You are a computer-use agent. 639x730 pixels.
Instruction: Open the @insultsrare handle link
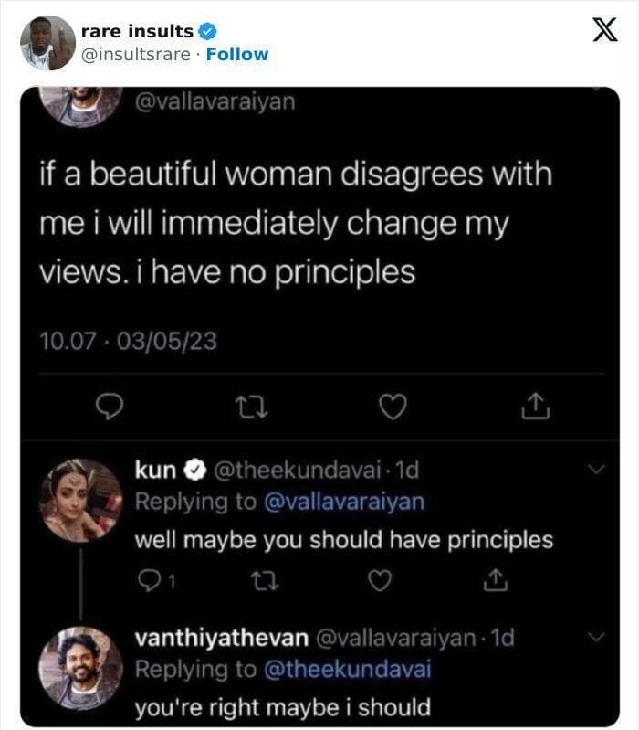tap(136, 54)
